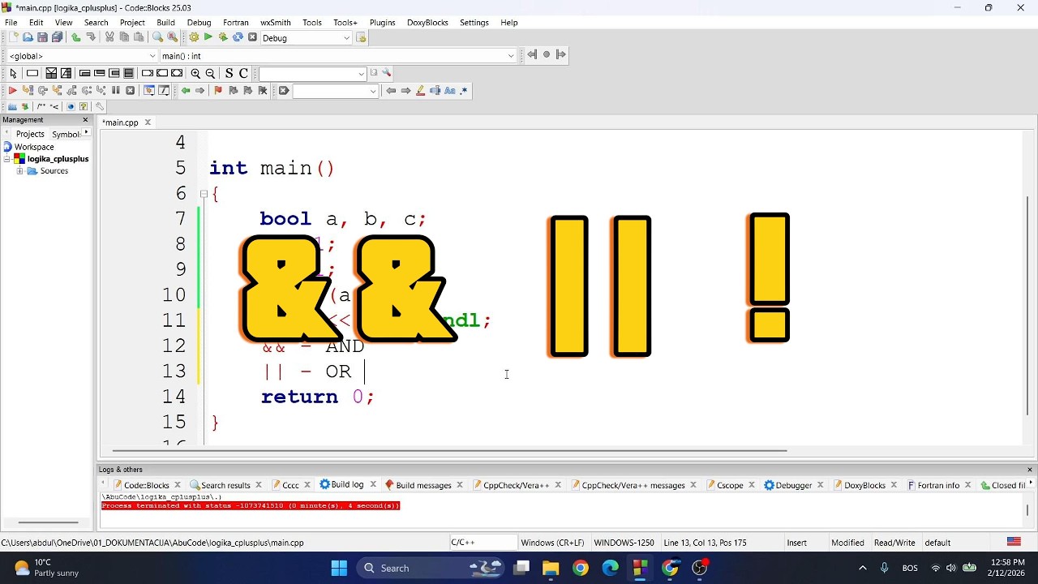Click the Redo icon

[x=91, y=37]
